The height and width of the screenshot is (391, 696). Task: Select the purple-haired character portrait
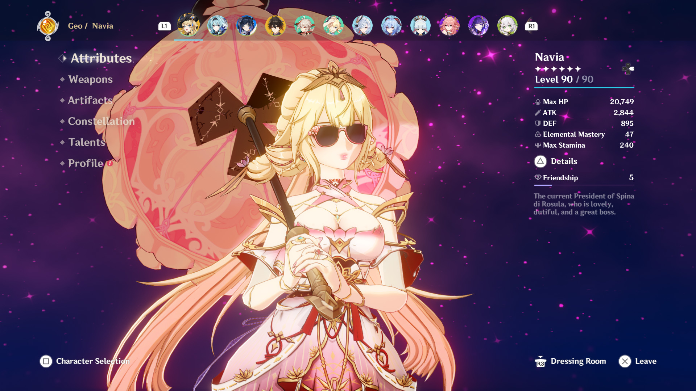click(x=478, y=26)
